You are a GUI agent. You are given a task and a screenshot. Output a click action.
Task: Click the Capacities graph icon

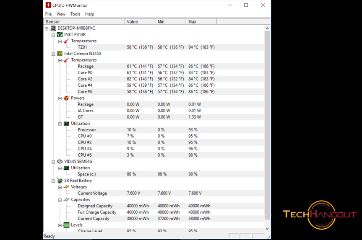point(67,200)
